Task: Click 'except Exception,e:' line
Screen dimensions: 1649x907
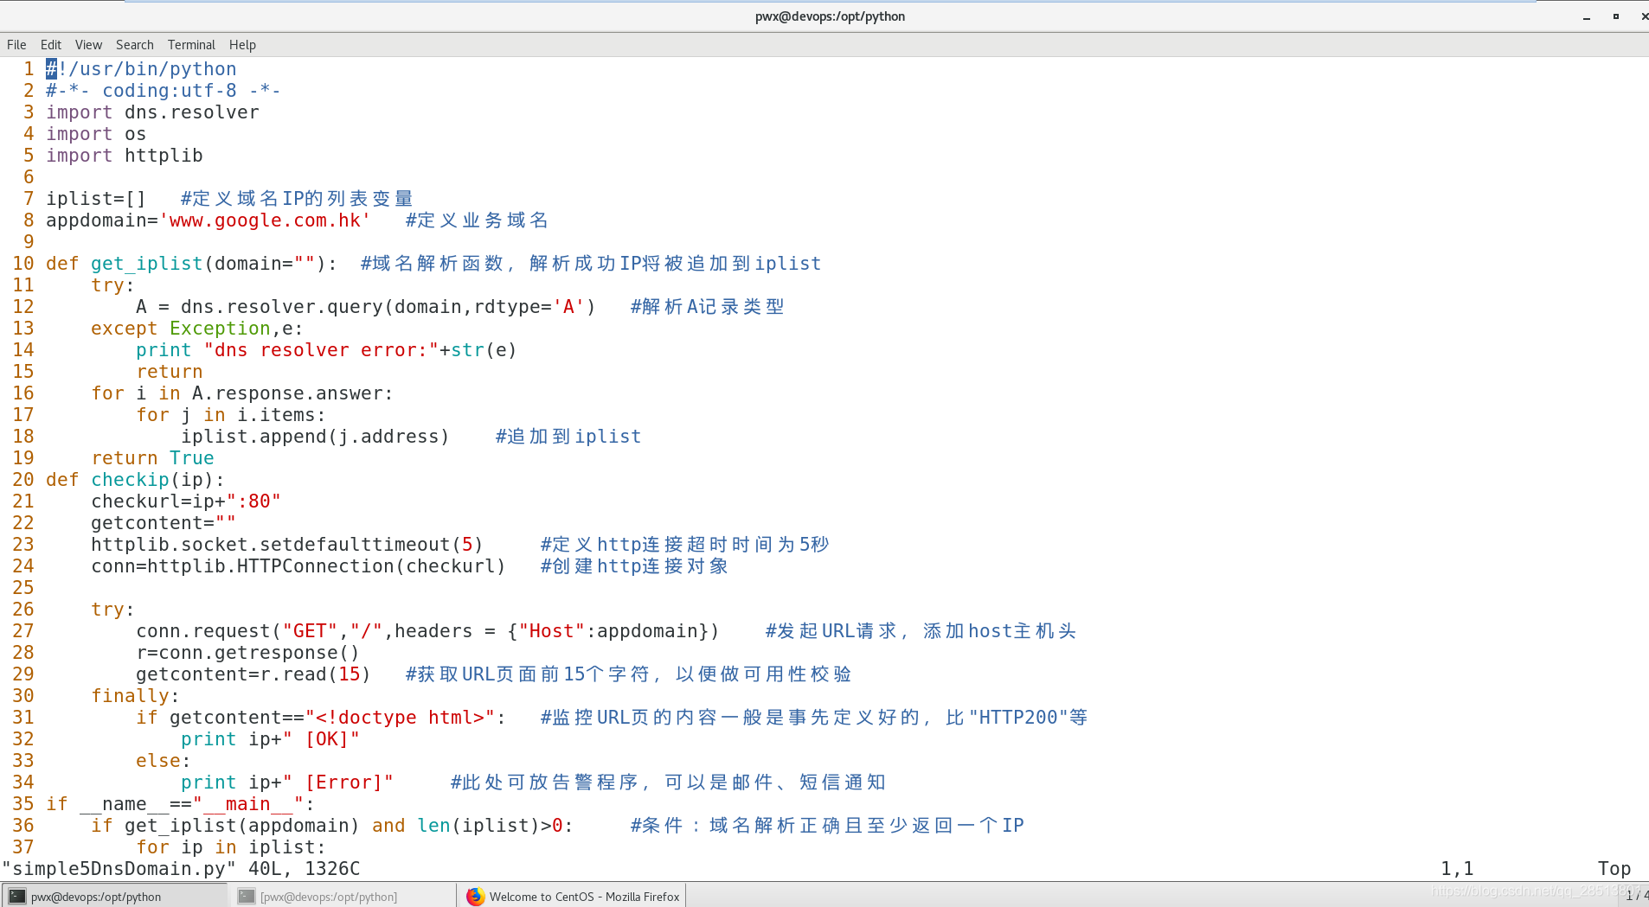Action: [x=197, y=329]
